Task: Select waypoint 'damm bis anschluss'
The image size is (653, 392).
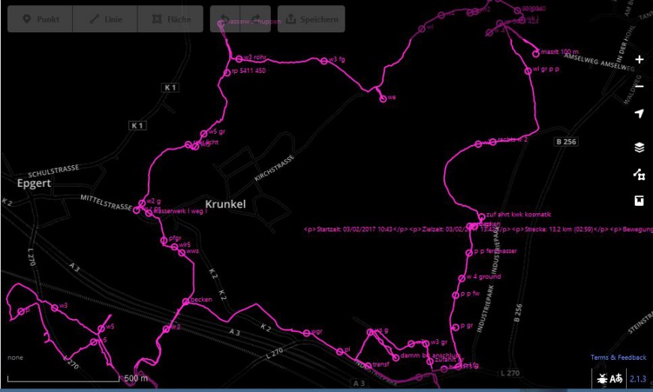Action: coord(396,357)
